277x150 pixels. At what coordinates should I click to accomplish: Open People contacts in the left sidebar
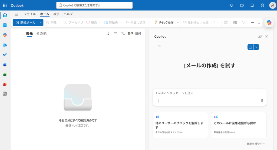click(5, 45)
